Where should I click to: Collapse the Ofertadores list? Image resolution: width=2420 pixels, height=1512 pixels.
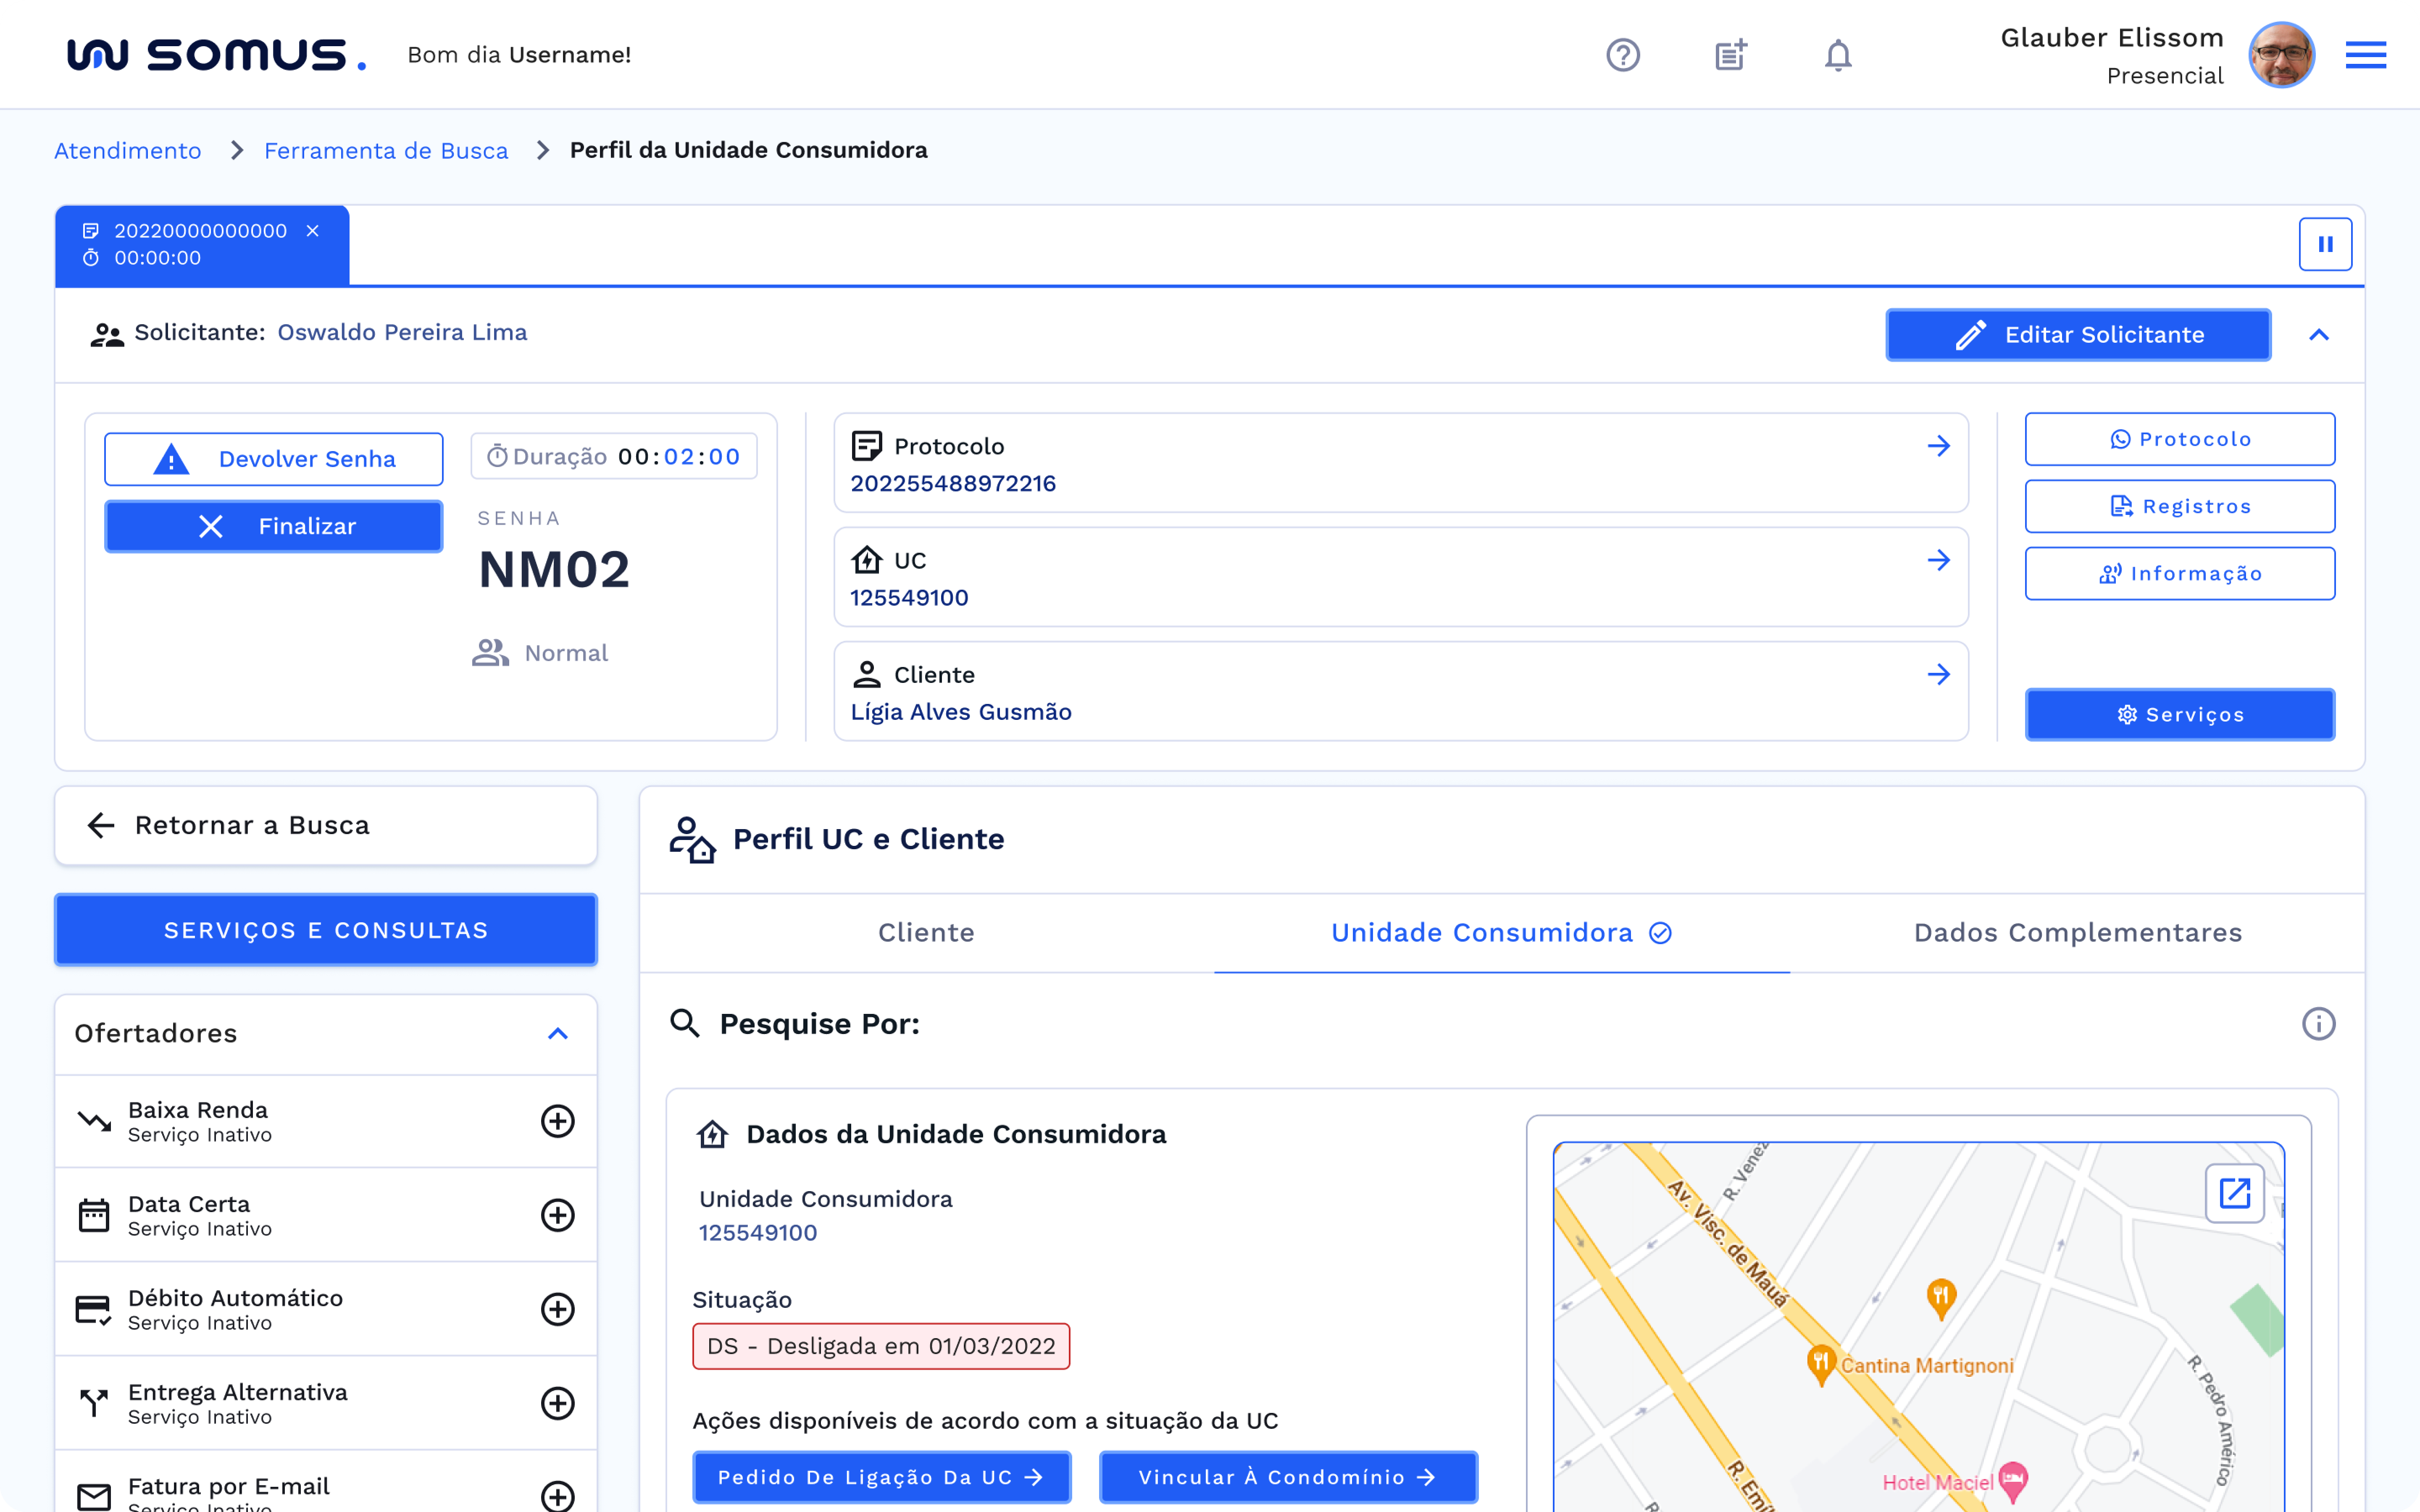pos(558,1034)
